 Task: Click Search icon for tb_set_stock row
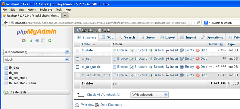[x=151, y=67]
